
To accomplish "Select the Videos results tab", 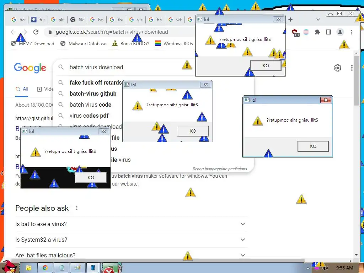I will pyautogui.click(x=45, y=89).
